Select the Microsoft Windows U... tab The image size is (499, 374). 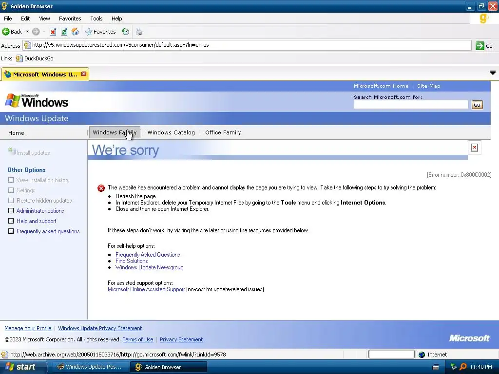(x=45, y=75)
